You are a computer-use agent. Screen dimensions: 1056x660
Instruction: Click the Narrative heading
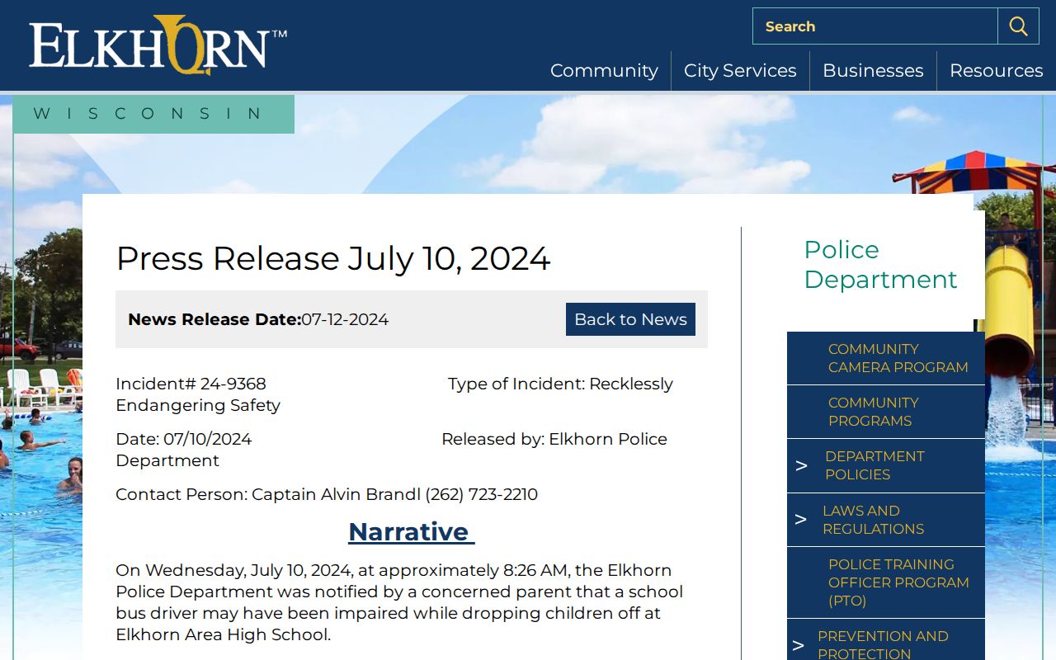[411, 531]
